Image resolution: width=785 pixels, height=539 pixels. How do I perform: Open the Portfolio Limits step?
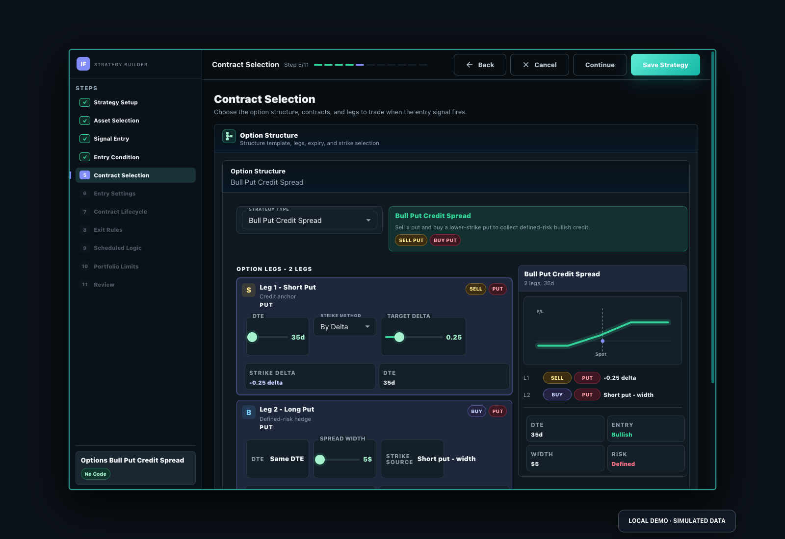[x=135, y=267]
